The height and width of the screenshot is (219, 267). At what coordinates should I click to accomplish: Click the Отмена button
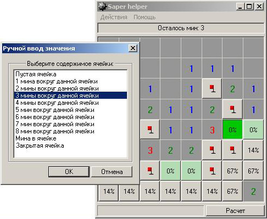pyautogui.click(x=112, y=172)
